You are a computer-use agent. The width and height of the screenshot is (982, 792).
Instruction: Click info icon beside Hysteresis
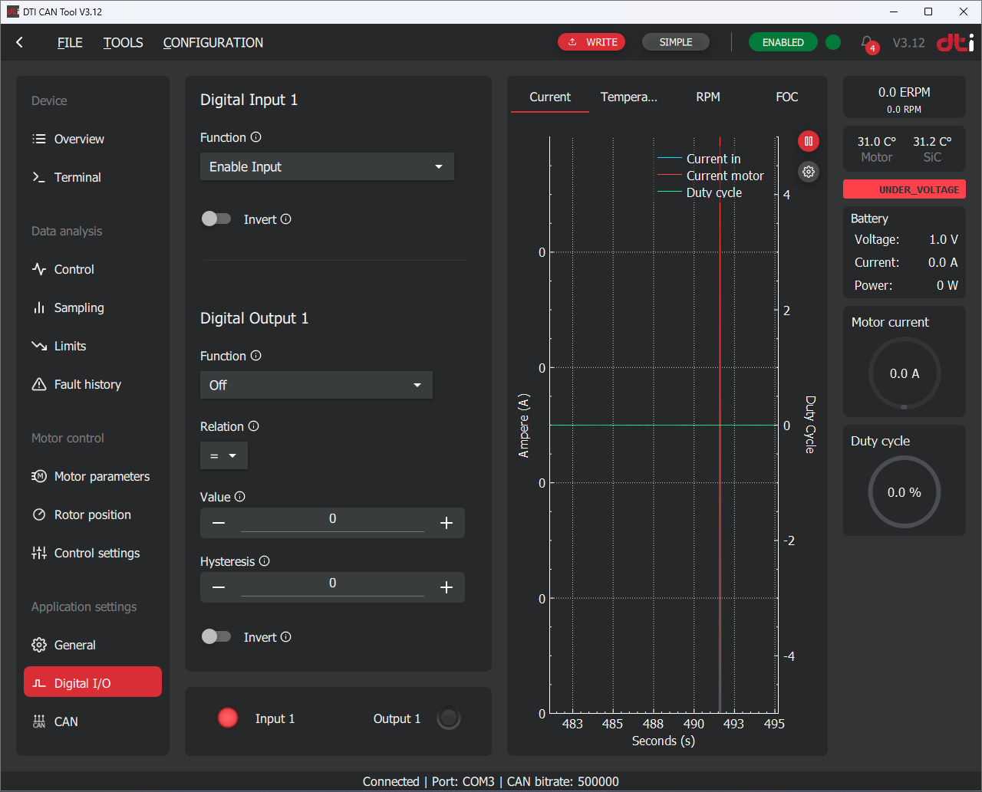265,561
